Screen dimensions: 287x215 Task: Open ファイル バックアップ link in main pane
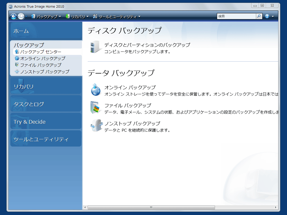click(128, 105)
